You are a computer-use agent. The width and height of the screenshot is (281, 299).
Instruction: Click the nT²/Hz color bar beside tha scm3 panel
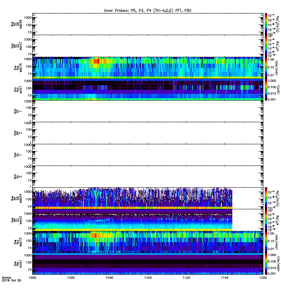pos(266,46)
